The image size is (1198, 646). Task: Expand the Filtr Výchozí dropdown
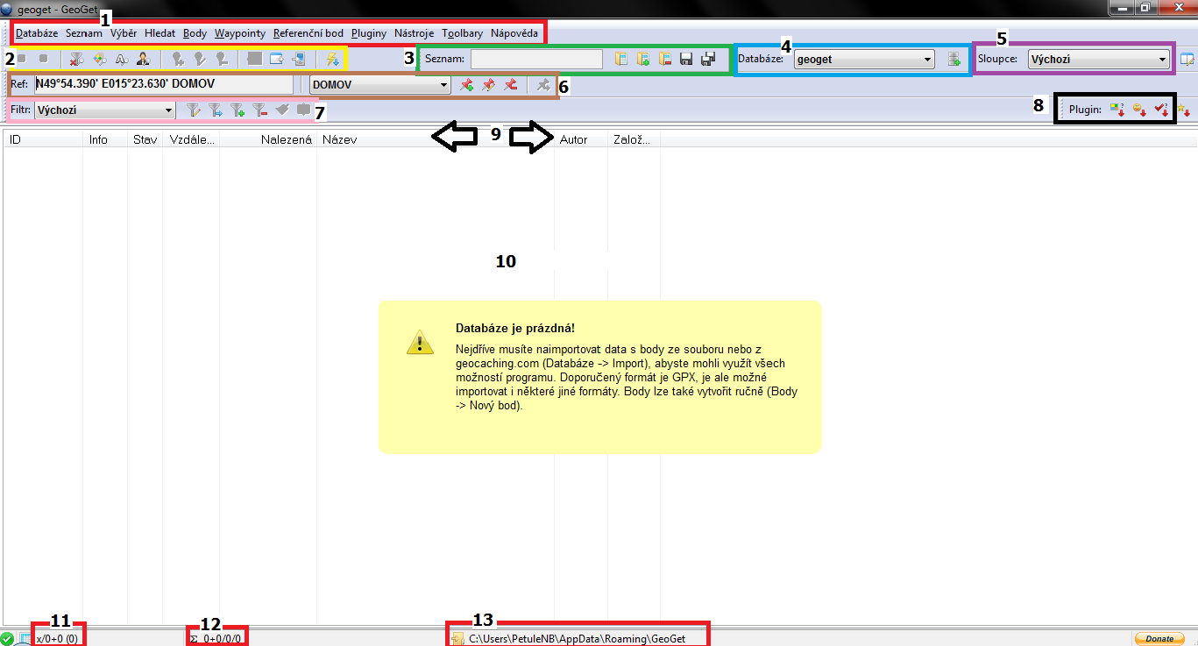104,110
